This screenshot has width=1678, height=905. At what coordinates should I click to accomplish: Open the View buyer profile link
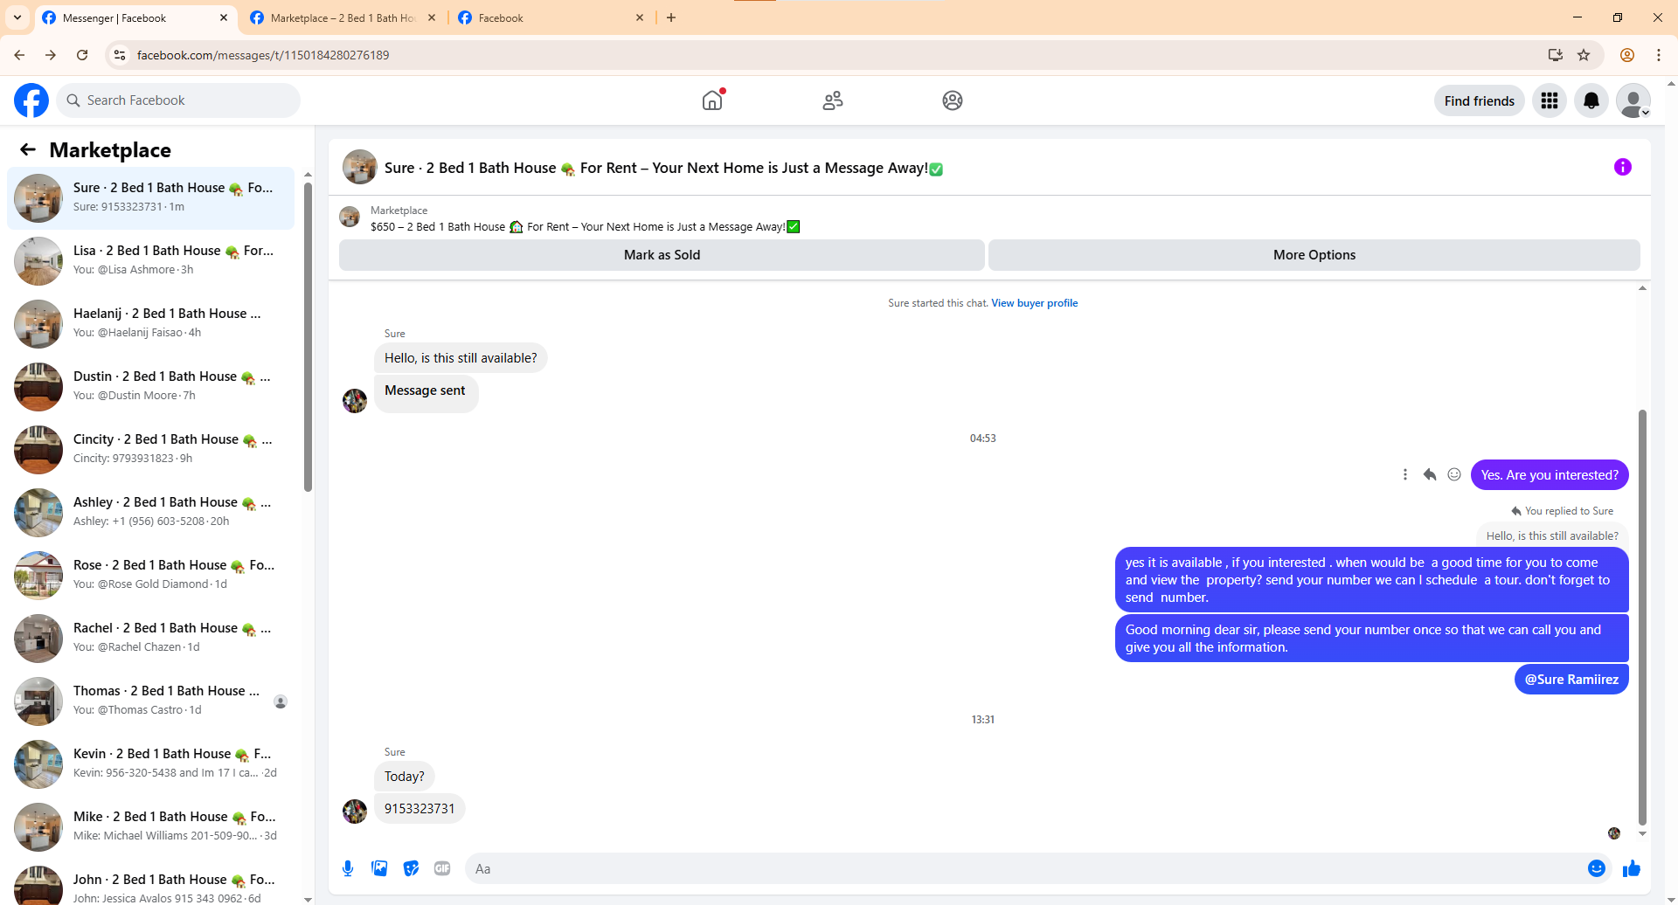1034,303
